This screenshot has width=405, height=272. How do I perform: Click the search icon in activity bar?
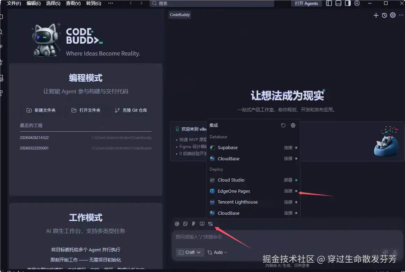pos(1,32)
